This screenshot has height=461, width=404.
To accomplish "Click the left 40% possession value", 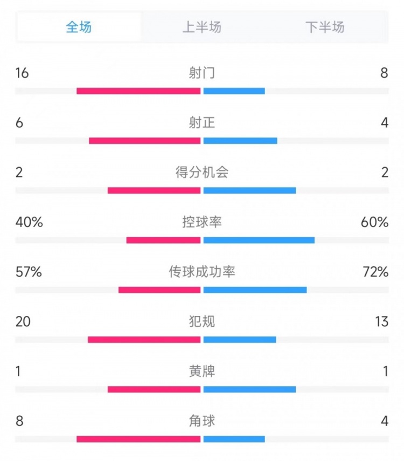I will [x=29, y=222].
